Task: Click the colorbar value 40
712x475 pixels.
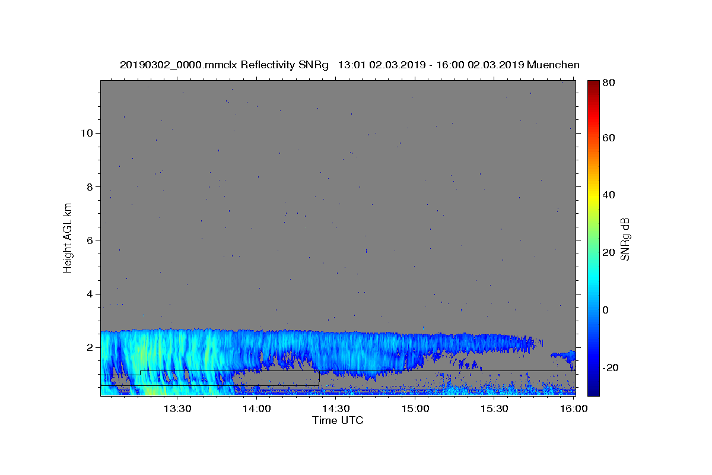Action: point(609,195)
